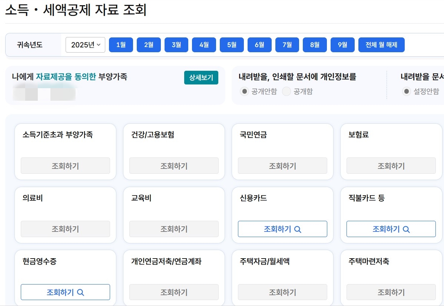Open the 2025년 year dropdown
Image resolution: width=444 pixels, height=306 pixels.
click(x=85, y=44)
